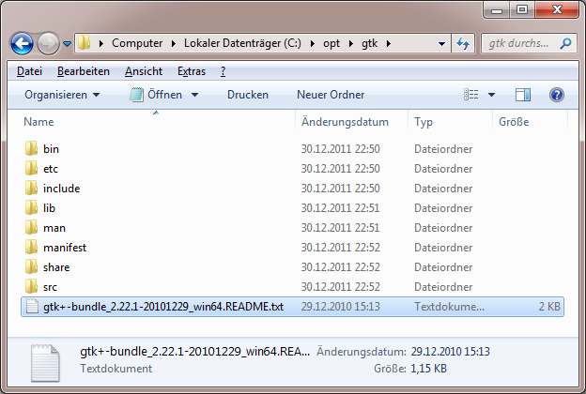The image size is (586, 394).
Task: Open the Extras menu
Action: point(192,71)
